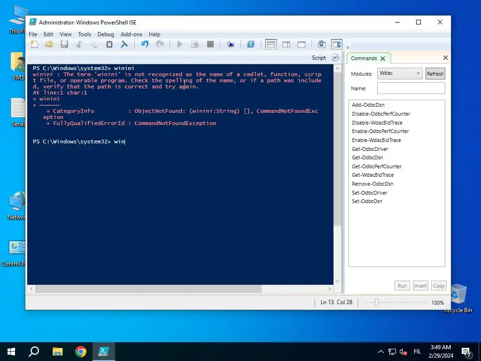The height and width of the screenshot is (361, 481).
Task: Select the Commands tab
Action: coord(364,58)
